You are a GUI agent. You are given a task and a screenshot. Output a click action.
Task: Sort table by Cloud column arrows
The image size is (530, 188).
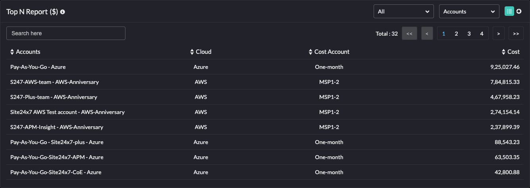tap(192, 52)
